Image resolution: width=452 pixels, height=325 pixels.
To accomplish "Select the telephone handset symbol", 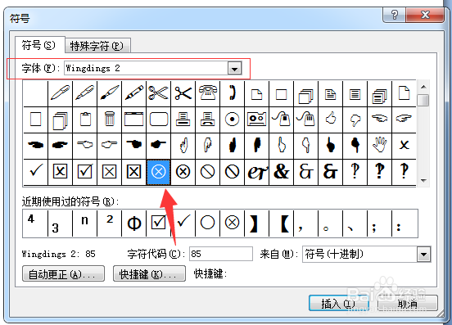I will click(x=232, y=93).
